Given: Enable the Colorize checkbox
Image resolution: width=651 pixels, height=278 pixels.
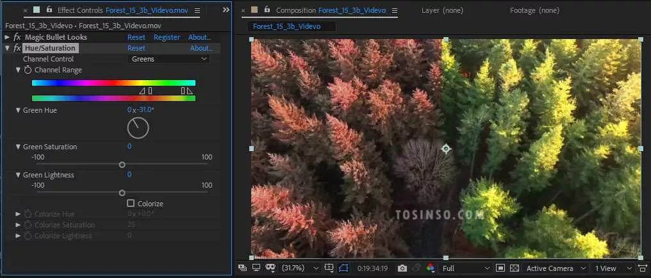Looking at the screenshot, I should [x=131, y=203].
